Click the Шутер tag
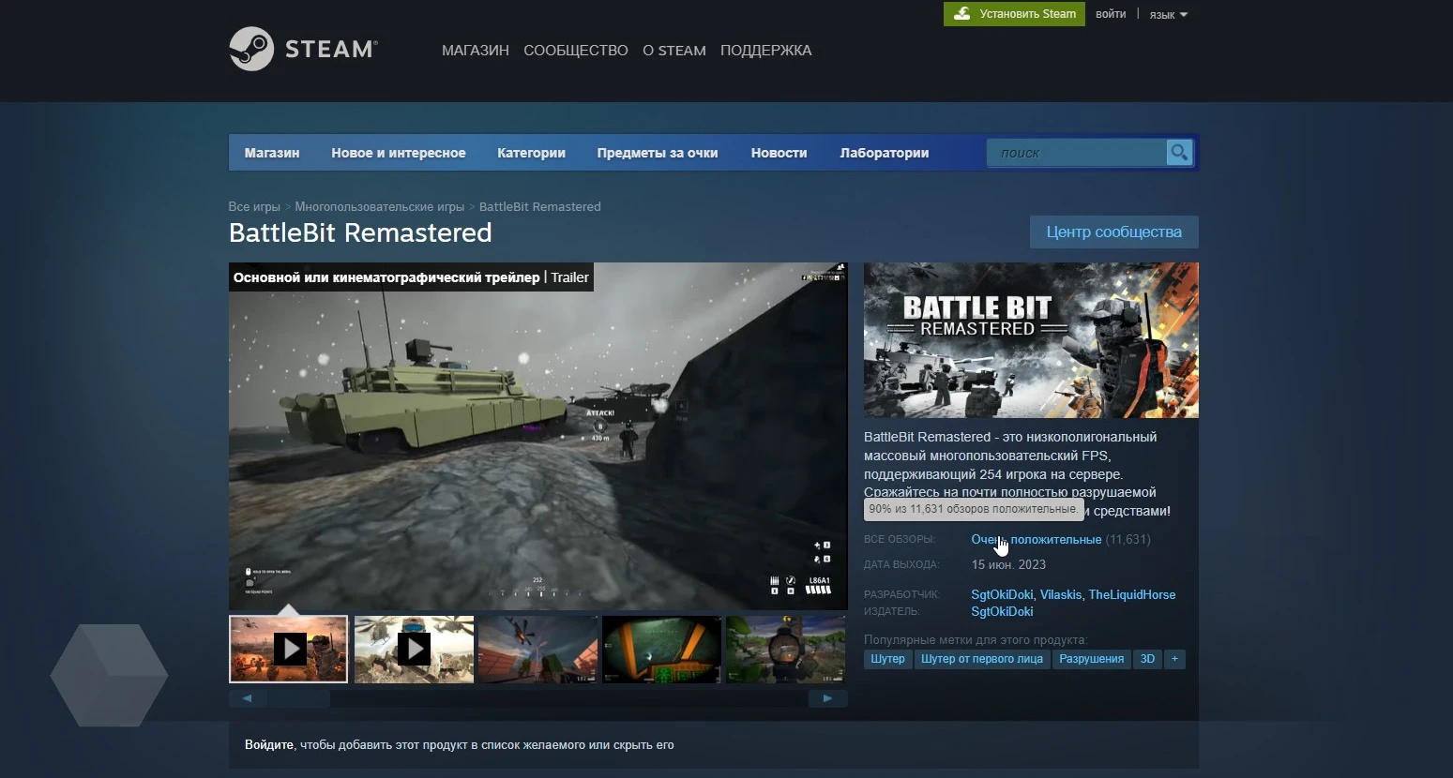Screen dimensions: 1453x778 [886, 659]
